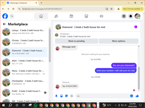The height and width of the screenshot is (108, 145).
Task: Open Christopher conversation
Action: pyautogui.click(x=24, y=82)
